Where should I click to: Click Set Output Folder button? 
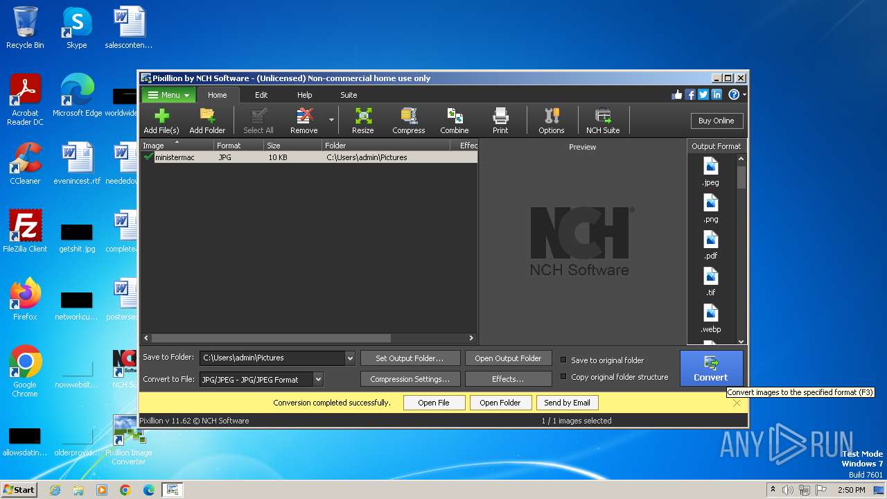410,358
